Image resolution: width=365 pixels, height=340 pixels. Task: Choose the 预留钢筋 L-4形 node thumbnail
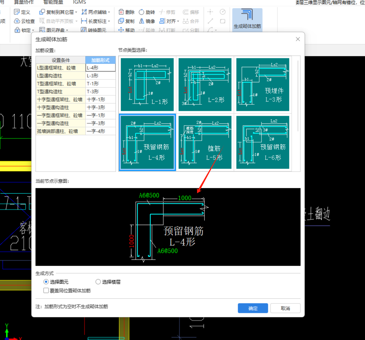(x=147, y=142)
